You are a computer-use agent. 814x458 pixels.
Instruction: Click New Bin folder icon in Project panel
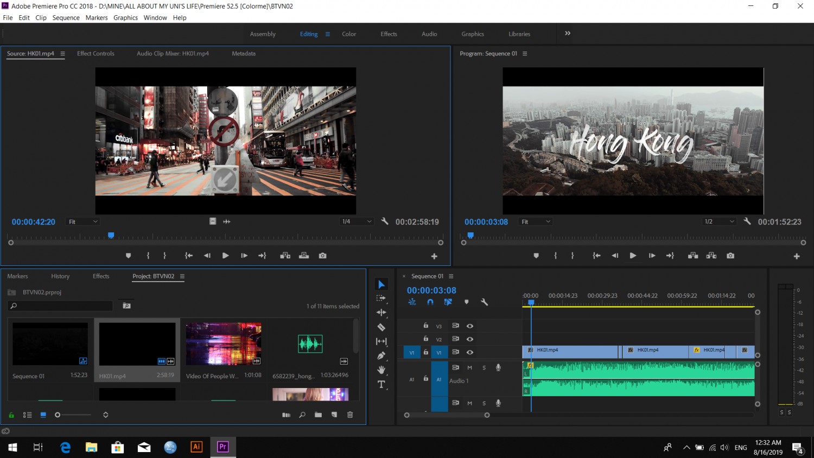click(x=318, y=415)
